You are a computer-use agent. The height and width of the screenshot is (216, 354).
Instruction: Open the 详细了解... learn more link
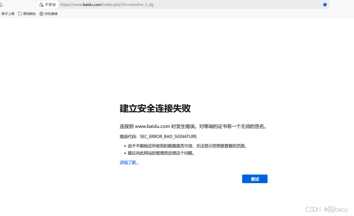click(129, 163)
